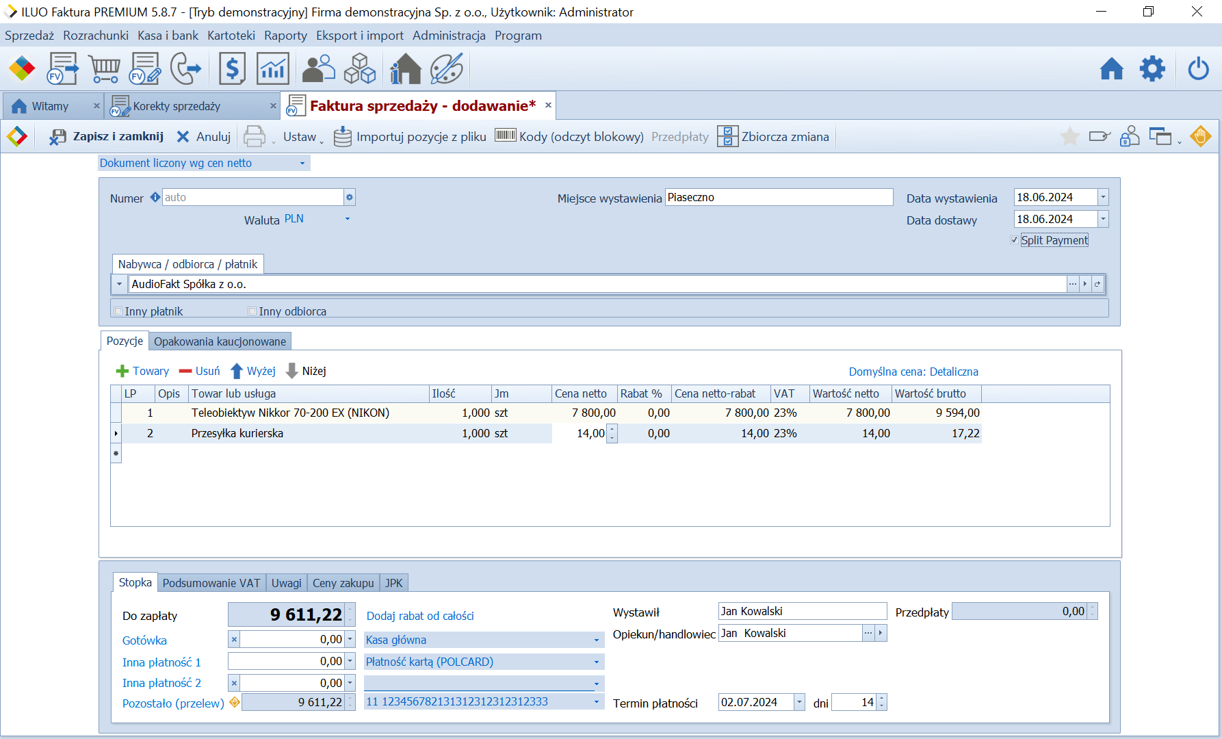This screenshot has height=739, width=1222.
Task: Open the Waluta PLN dropdown
Action: 348,219
